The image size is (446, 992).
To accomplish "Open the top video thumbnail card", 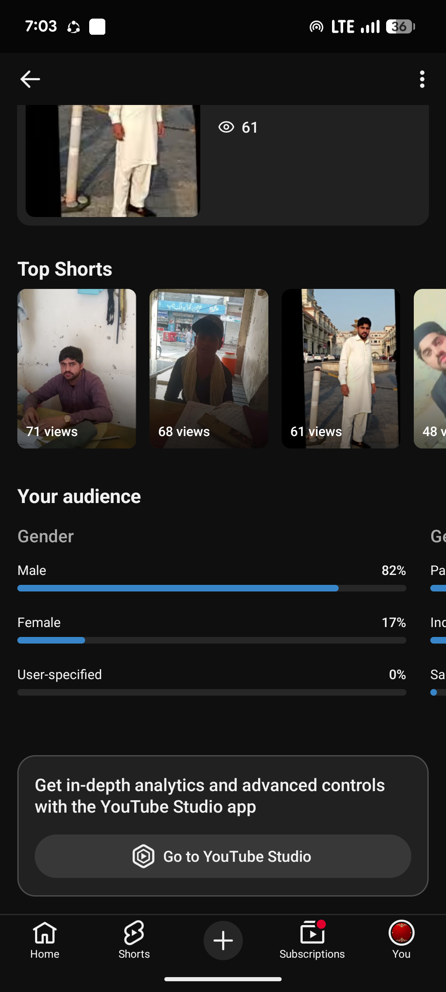I will 113,161.
